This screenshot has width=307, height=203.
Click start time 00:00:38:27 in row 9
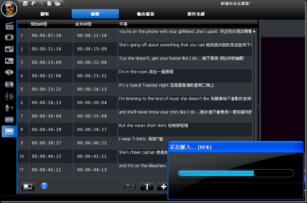coord(46,143)
